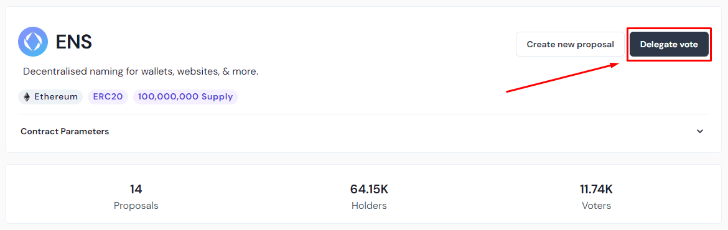Select the Proposals label
This screenshot has height=230, width=728.
pyautogui.click(x=136, y=205)
